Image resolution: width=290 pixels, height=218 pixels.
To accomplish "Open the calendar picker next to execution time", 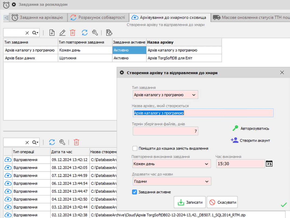I will click(269, 164).
